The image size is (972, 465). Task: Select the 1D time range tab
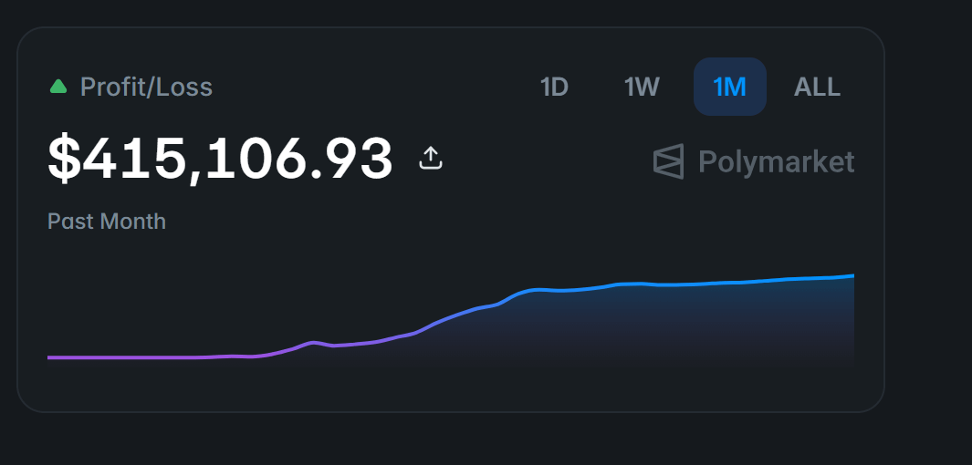(x=554, y=88)
